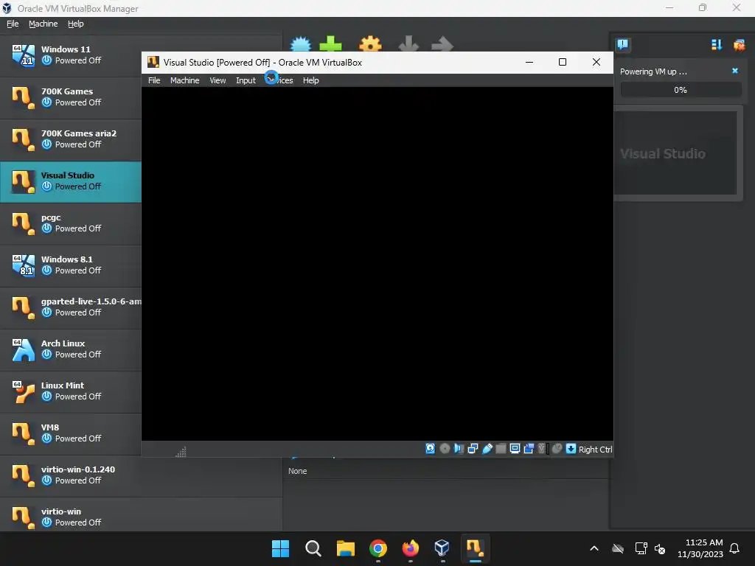
Task: Click the Linux Mint OS icon
Action: pyautogui.click(x=23, y=391)
